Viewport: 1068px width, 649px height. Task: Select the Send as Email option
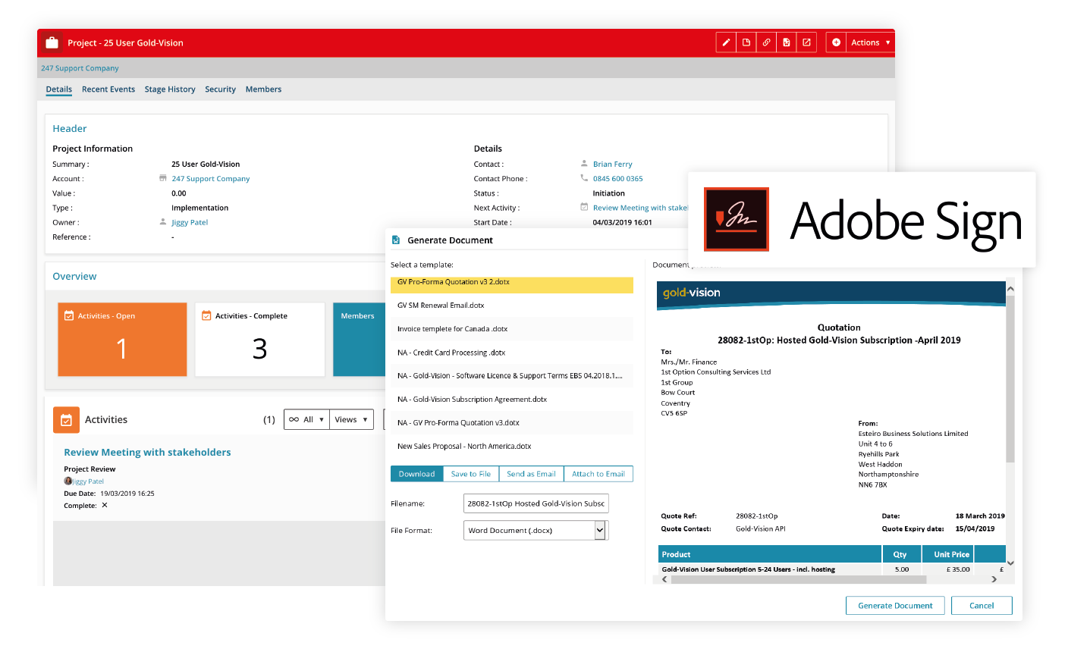pos(531,474)
